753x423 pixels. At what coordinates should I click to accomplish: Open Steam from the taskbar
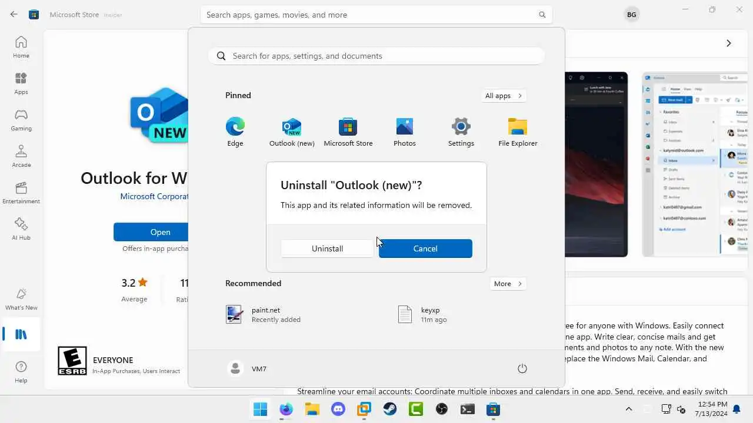[390, 409]
